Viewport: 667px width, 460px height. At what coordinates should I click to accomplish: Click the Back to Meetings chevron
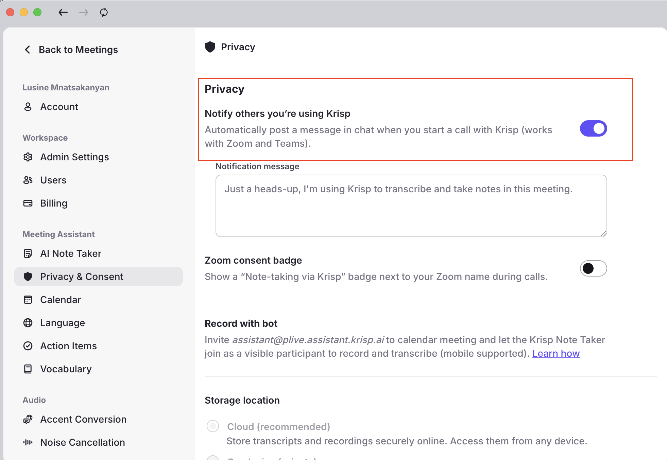28,50
